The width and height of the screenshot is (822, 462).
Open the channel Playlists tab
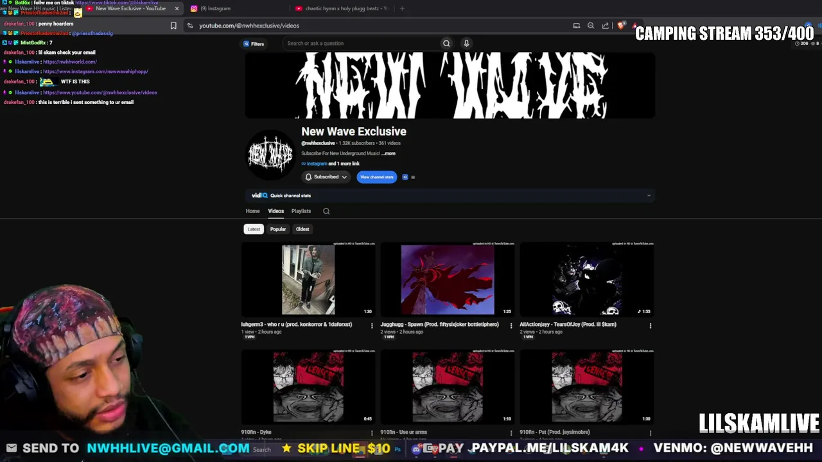301,211
